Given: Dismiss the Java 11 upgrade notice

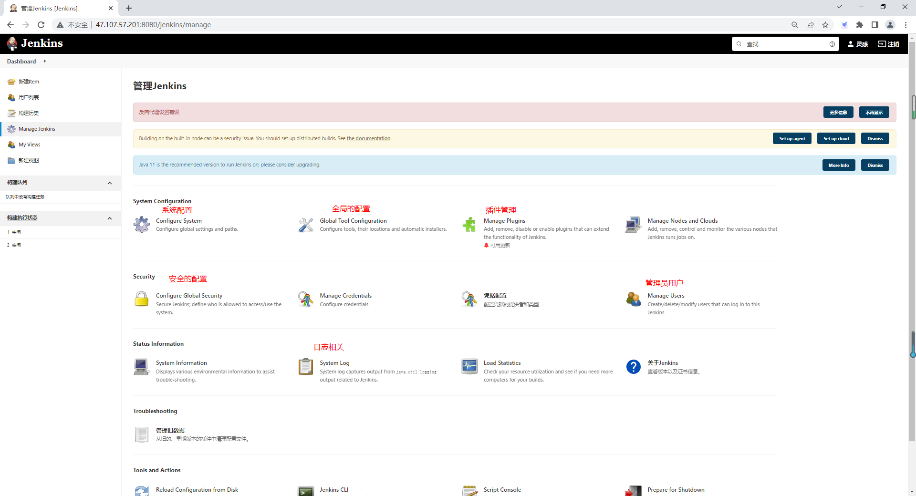Looking at the screenshot, I should (875, 165).
